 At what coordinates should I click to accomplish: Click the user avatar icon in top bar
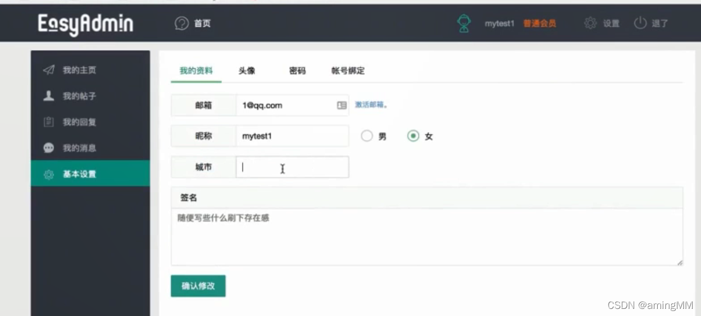coord(464,23)
